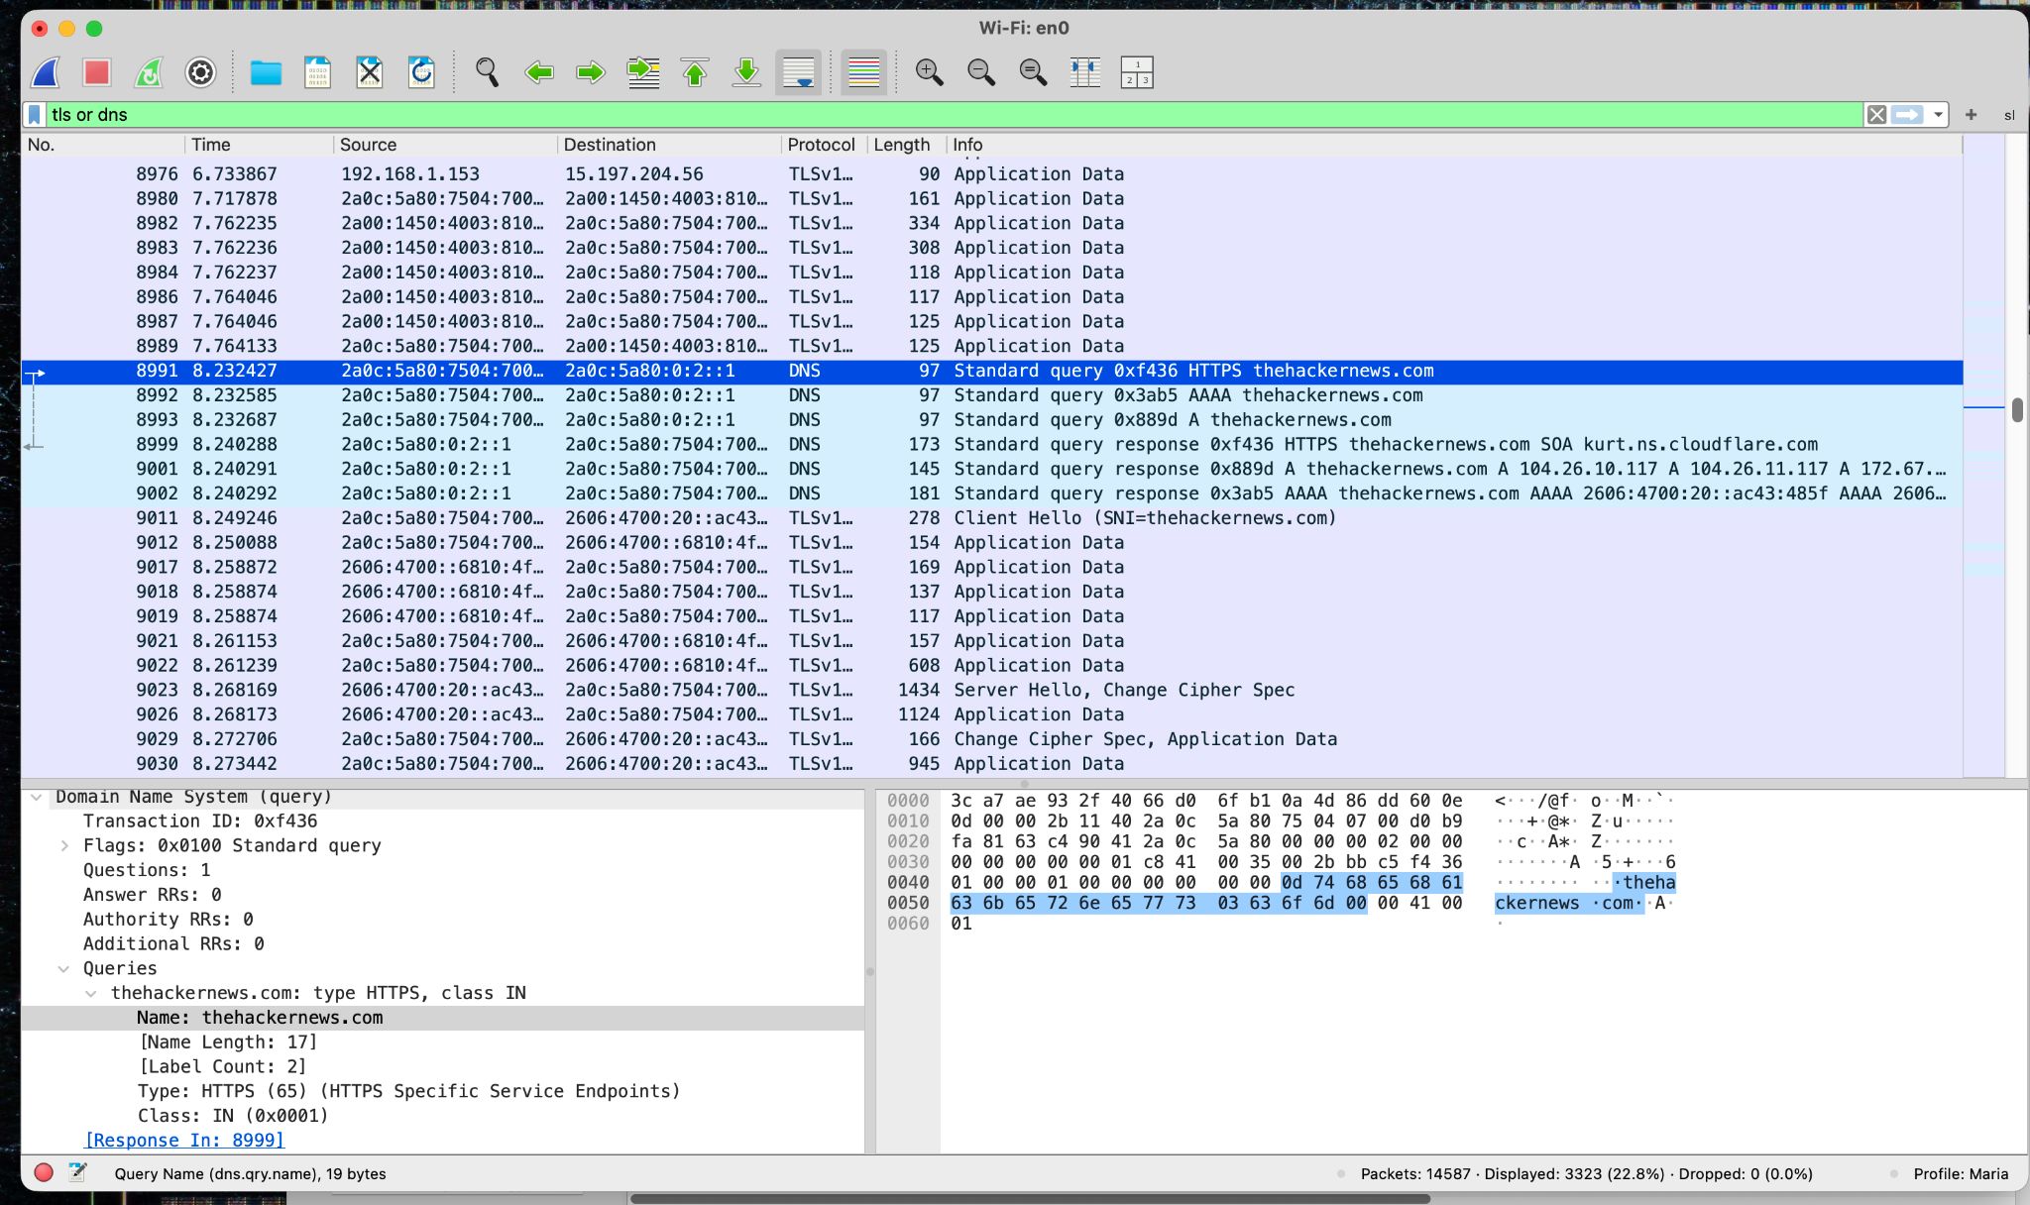This screenshot has width=2030, height=1205.
Task: Start capture with the shark fin icon
Action: click(x=46, y=72)
